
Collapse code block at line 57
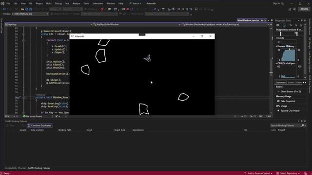[23, 40]
